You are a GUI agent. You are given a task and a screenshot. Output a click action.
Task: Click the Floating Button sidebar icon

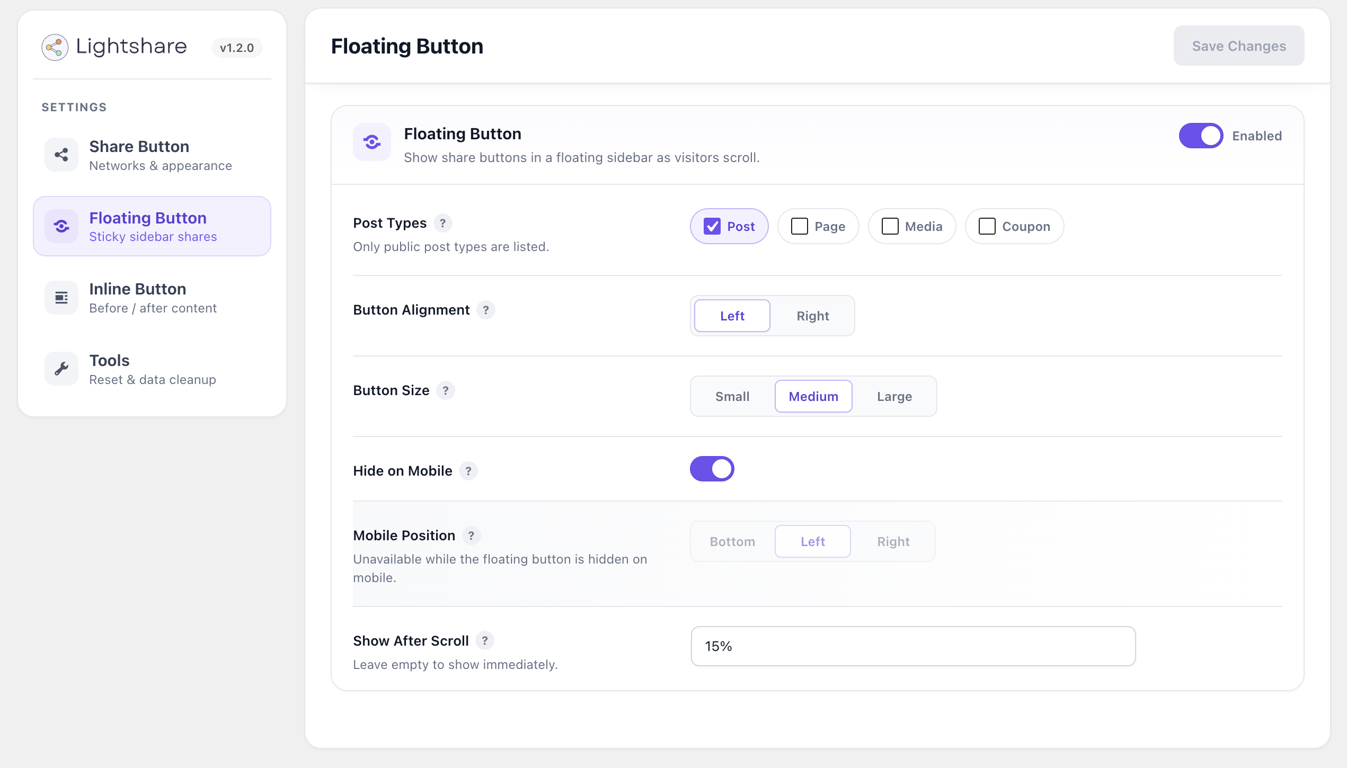point(61,226)
